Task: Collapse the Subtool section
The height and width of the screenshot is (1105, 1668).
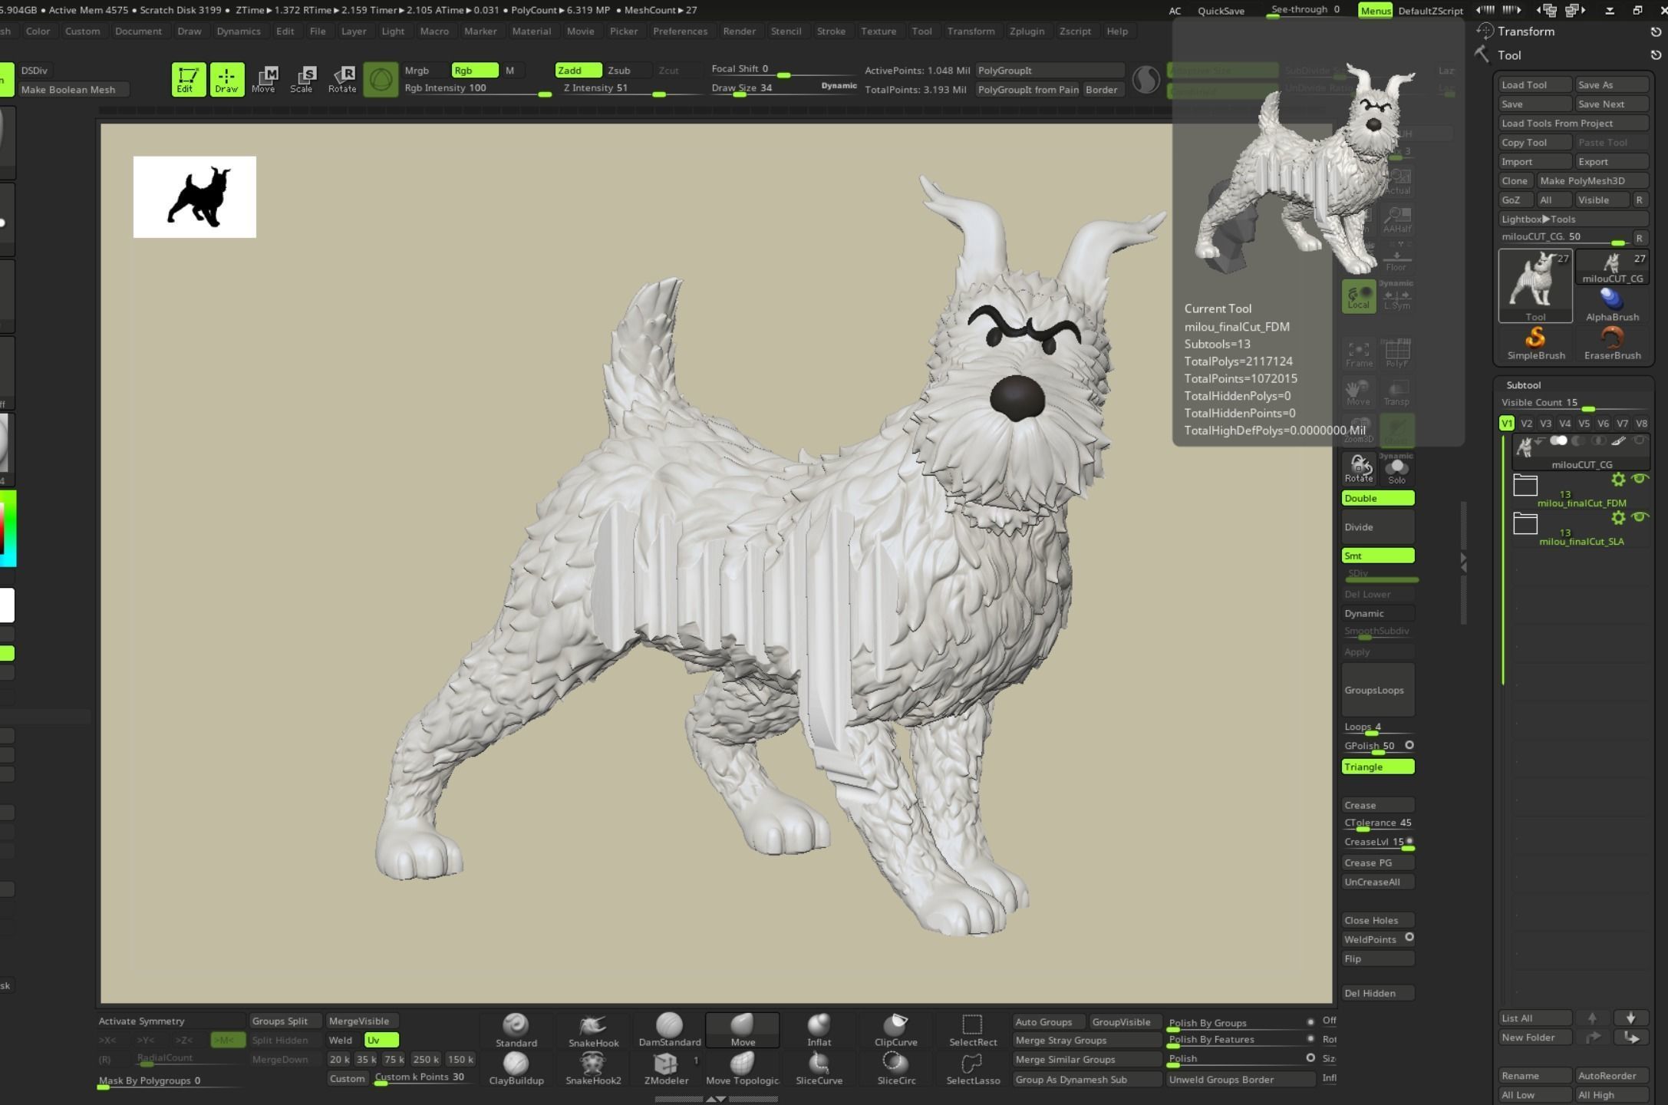Action: pyautogui.click(x=1523, y=385)
